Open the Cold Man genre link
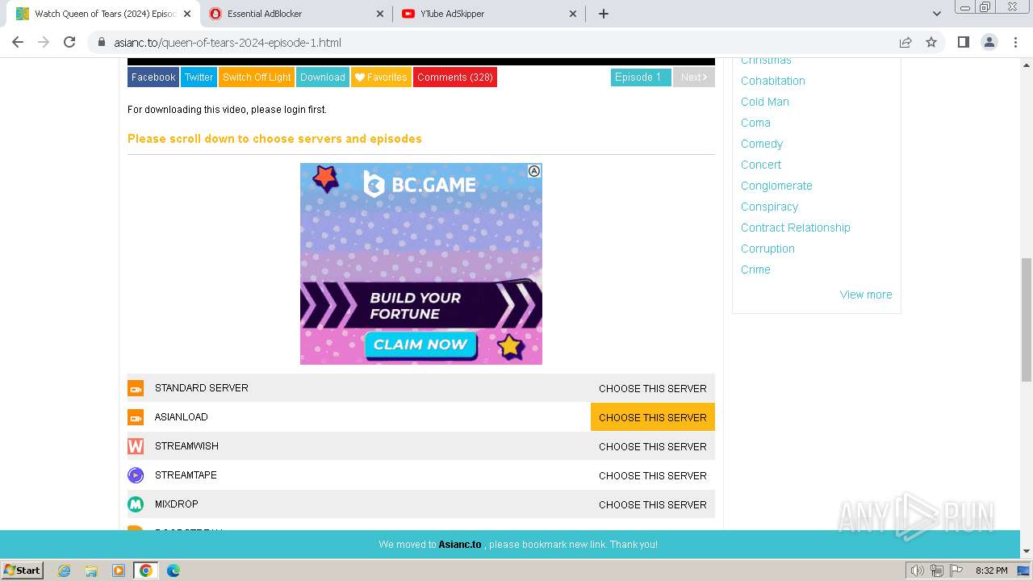This screenshot has height=581, width=1033. [765, 102]
